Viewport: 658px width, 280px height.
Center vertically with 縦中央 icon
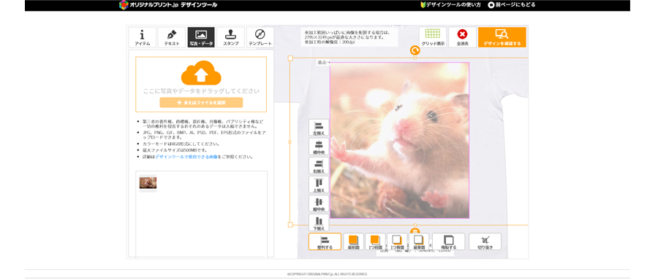(x=319, y=204)
